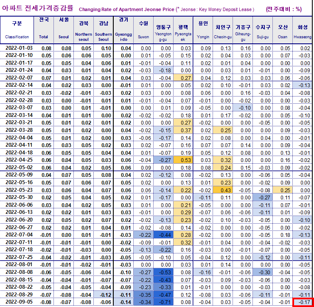Click Yongin value -0.11 on 2022-05-30
Screen dimensions: 314x307
203,198
